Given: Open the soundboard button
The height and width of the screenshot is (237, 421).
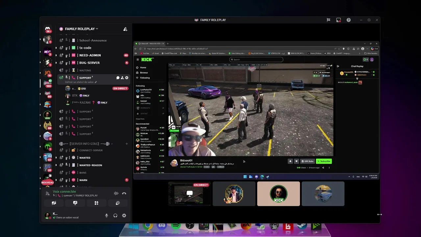Looking at the screenshot, I should pyautogui.click(x=118, y=203).
